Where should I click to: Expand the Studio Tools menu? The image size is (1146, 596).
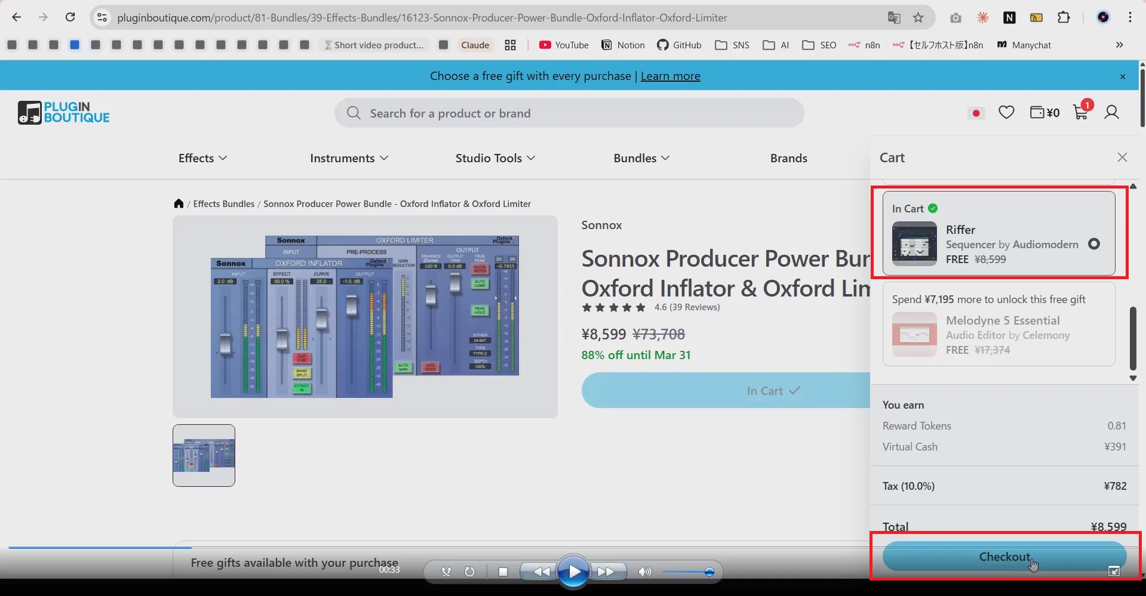pyautogui.click(x=494, y=158)
